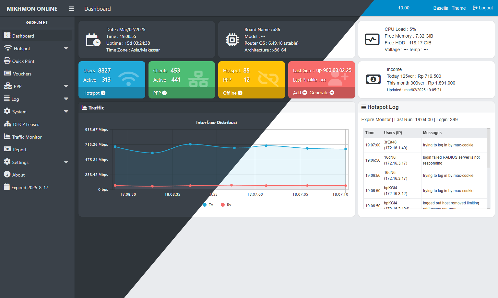The height and width of the screenshot is (298, 498).
Task: Expand the Hotspot sidebar submenu
Action: tap(66, 49)
